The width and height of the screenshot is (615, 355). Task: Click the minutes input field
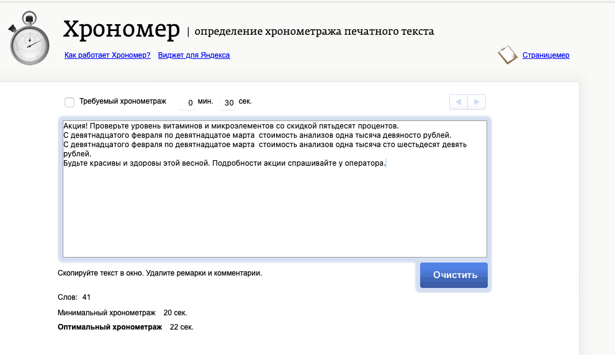[187, 102]
